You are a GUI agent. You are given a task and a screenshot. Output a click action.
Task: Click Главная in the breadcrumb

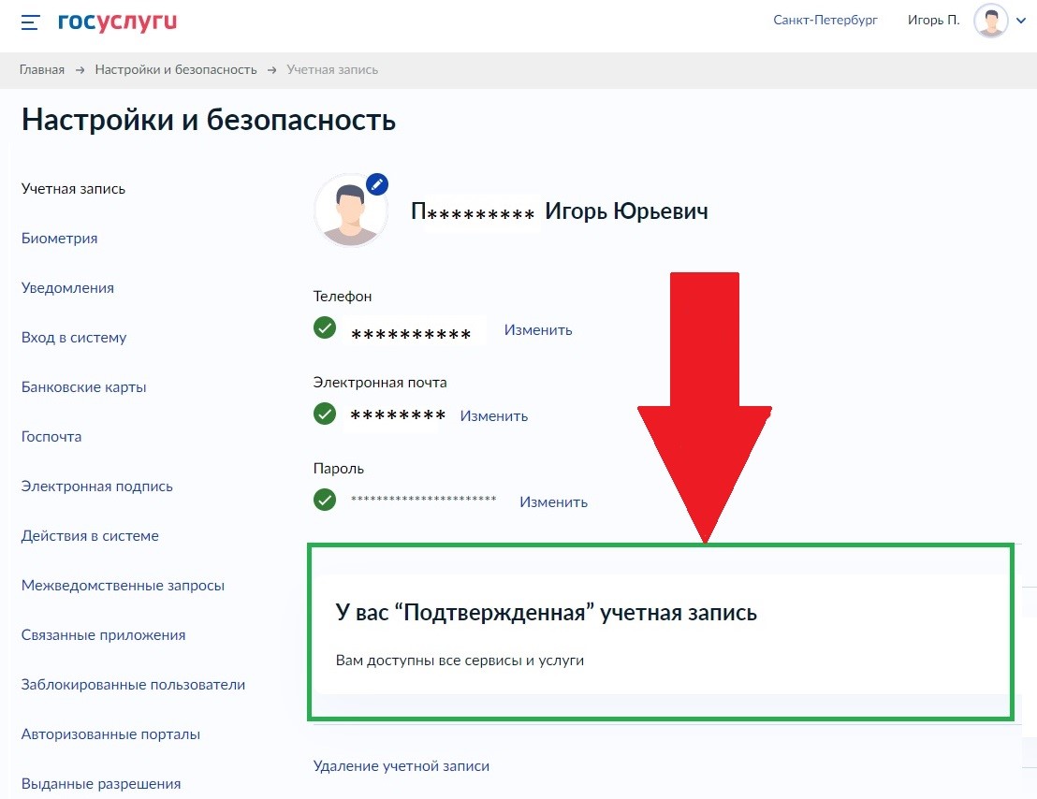point(42,70)
